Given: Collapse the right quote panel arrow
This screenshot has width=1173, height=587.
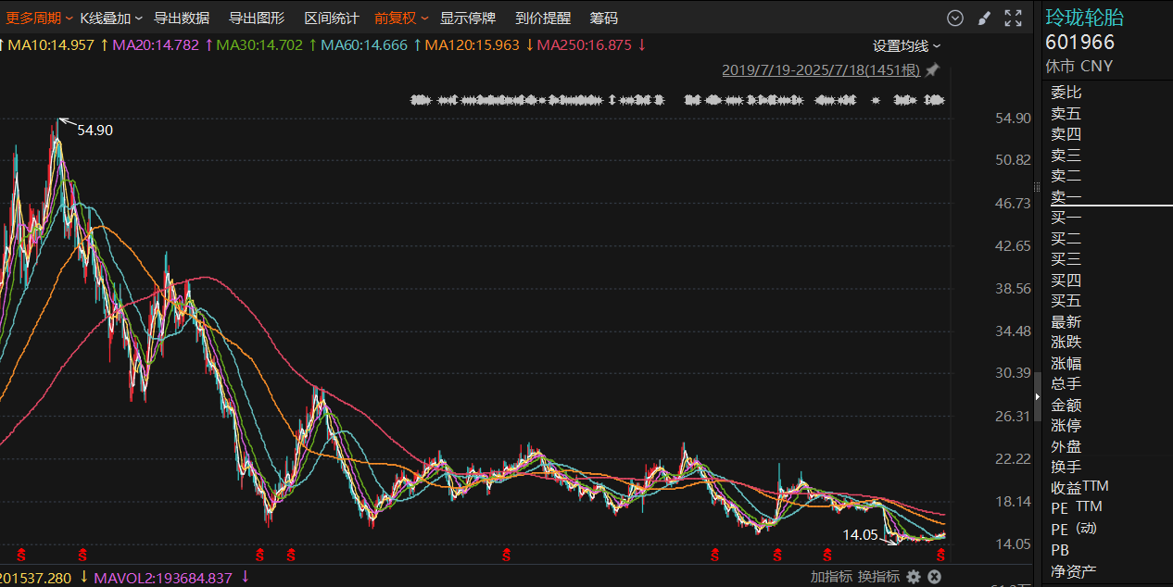Looking at the screenshot, I should 1038,396.
